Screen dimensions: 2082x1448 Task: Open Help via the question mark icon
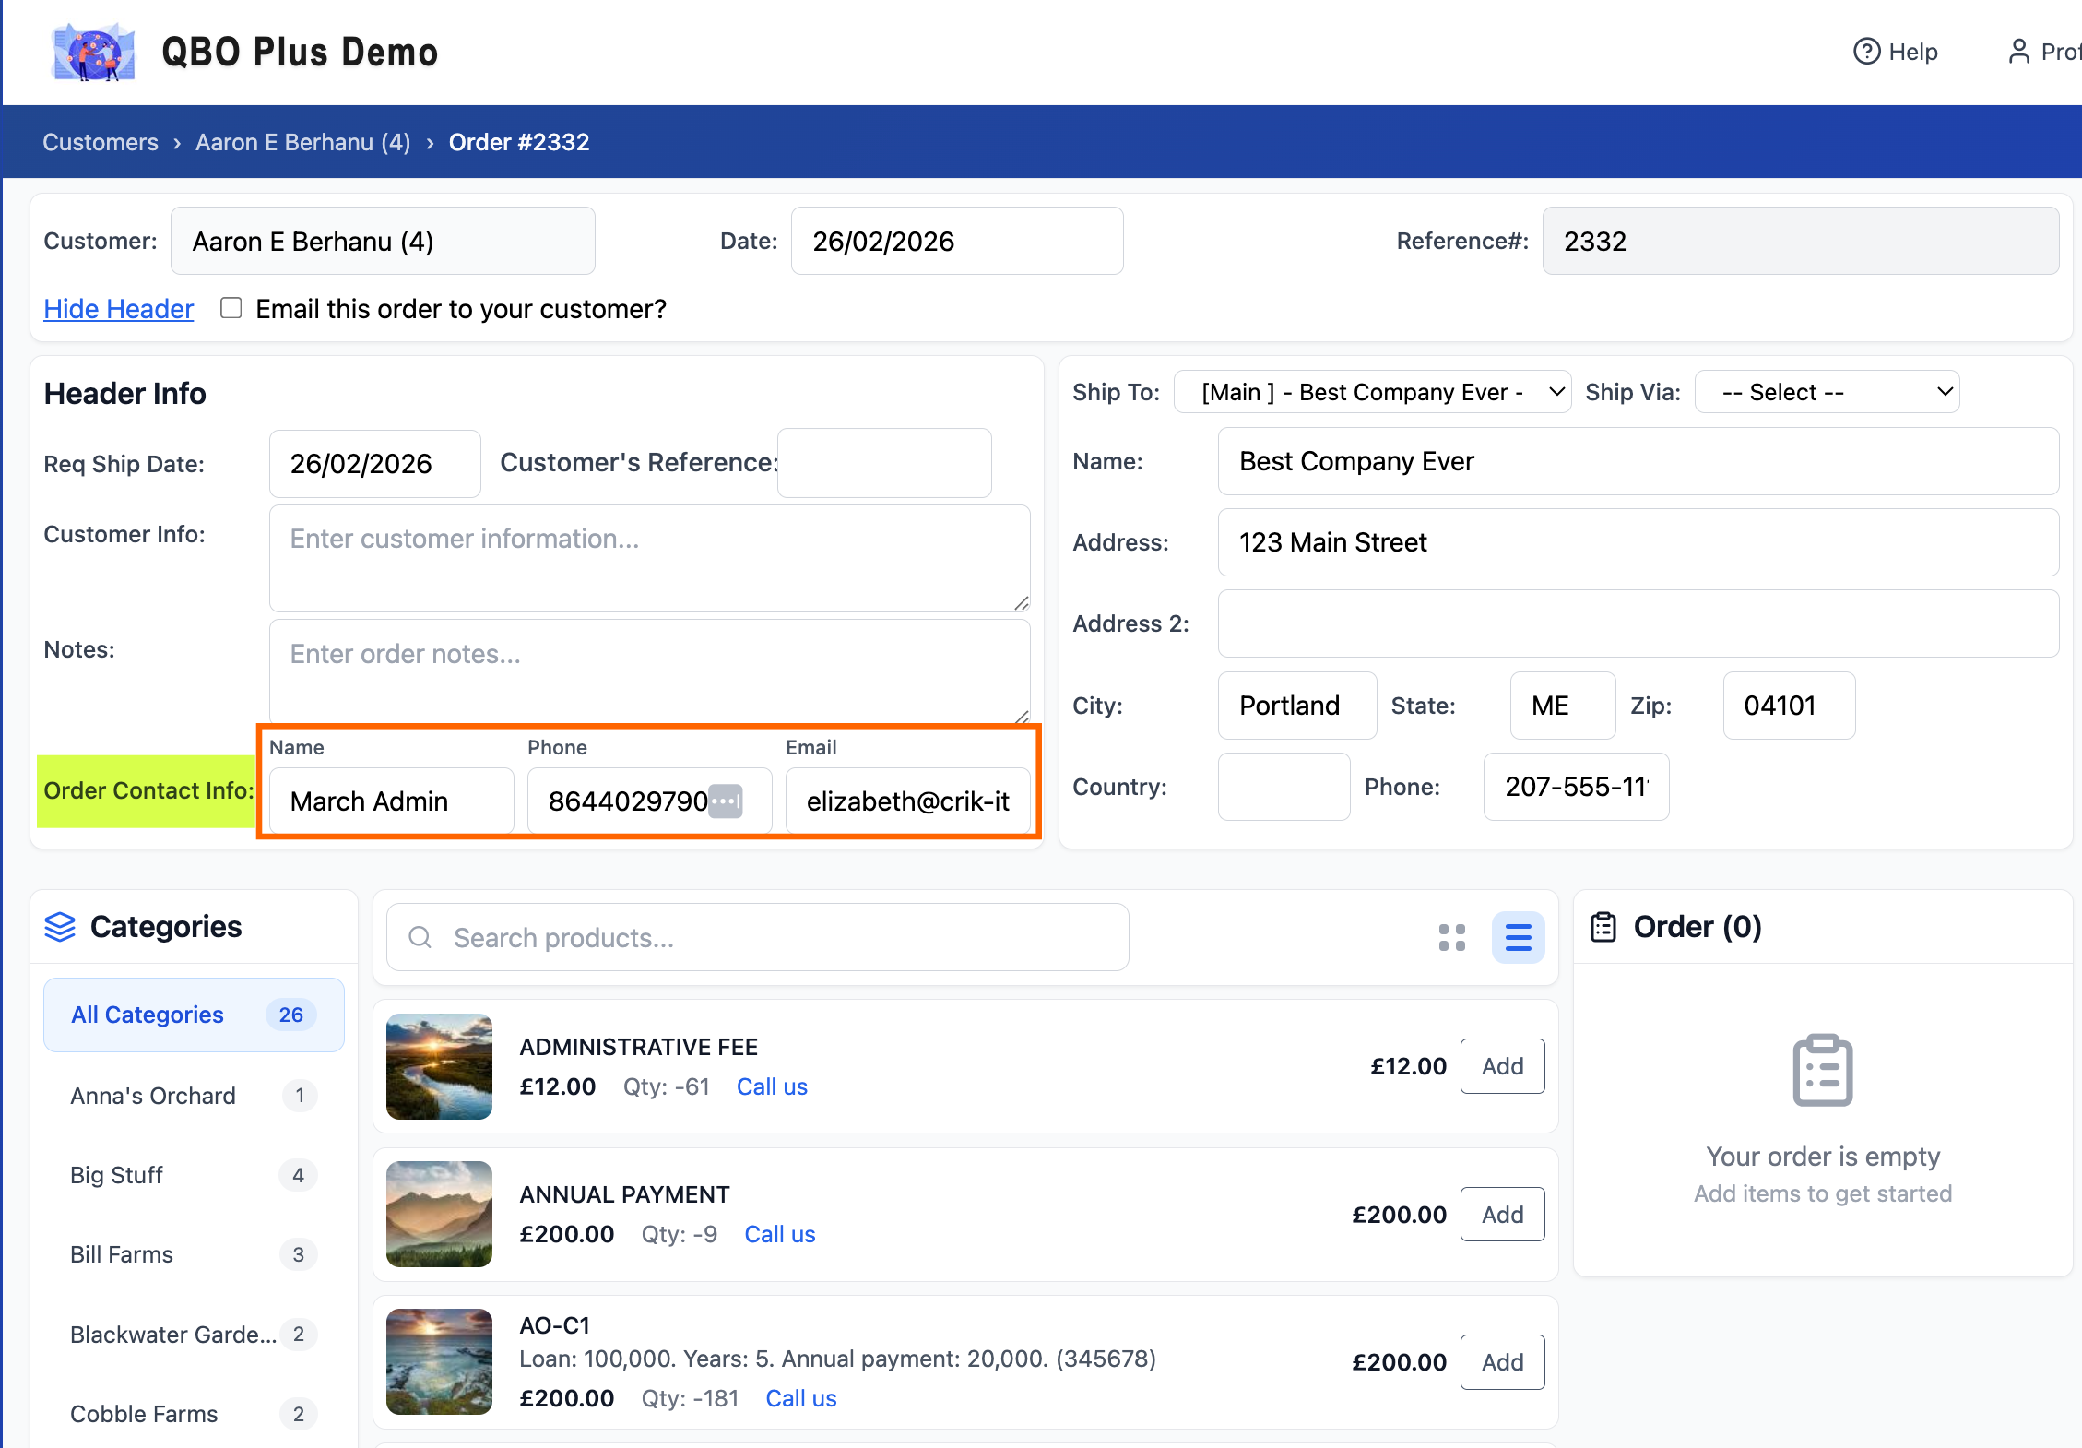click(1866, 52)
